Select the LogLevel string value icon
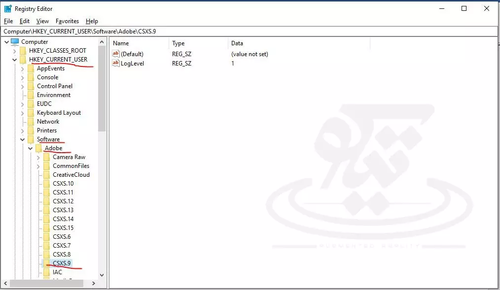Screen dimensions: 500x290 [116, 63]
